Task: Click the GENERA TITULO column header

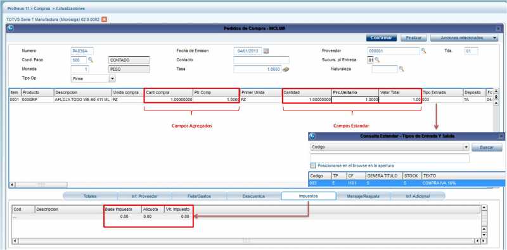Action: 384,176
